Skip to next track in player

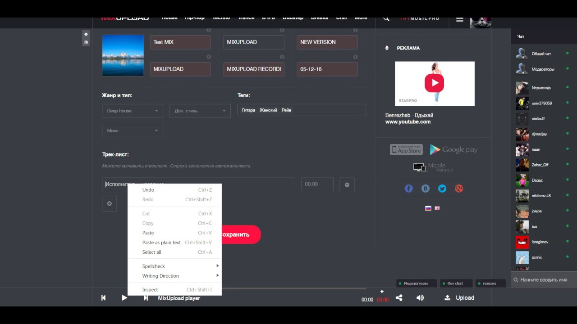coord(146,298)
